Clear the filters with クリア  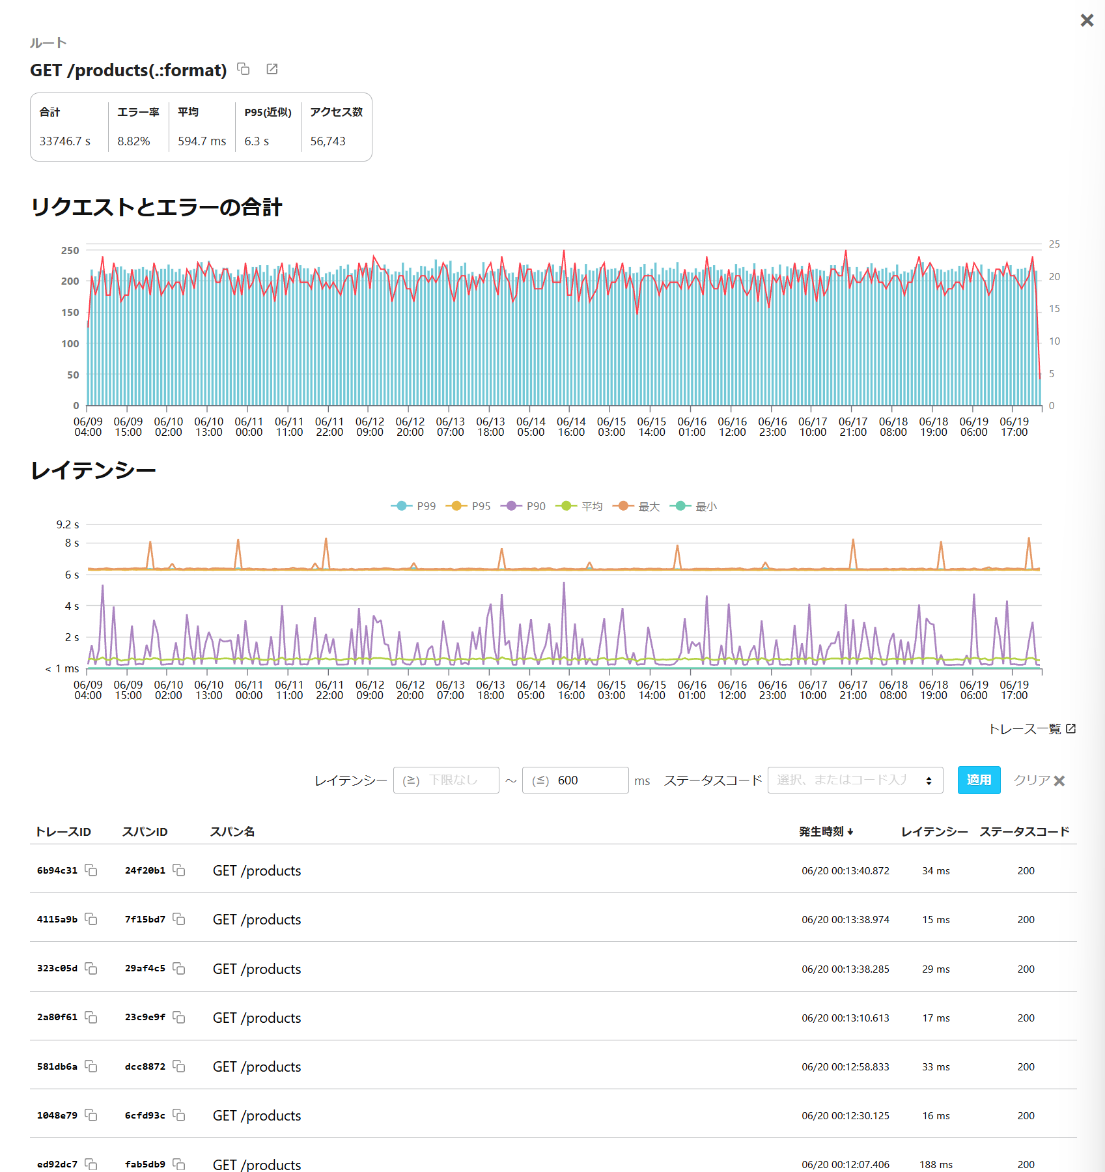[x=1039, y=780]
